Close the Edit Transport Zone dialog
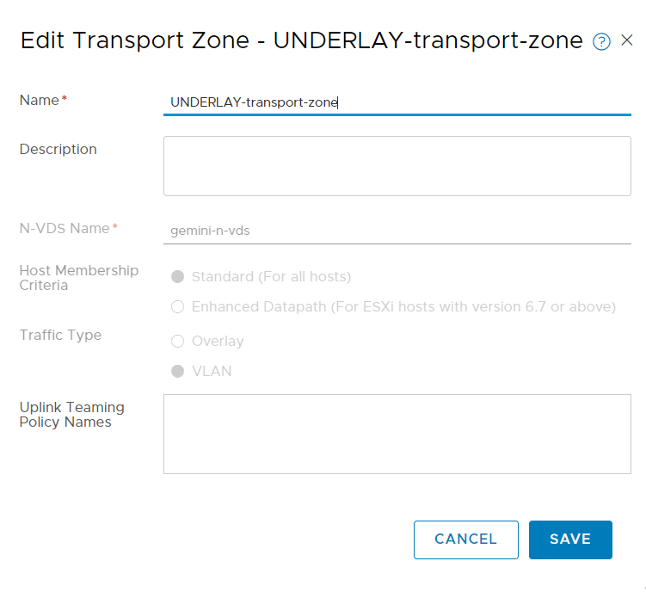 coord(627,40)
